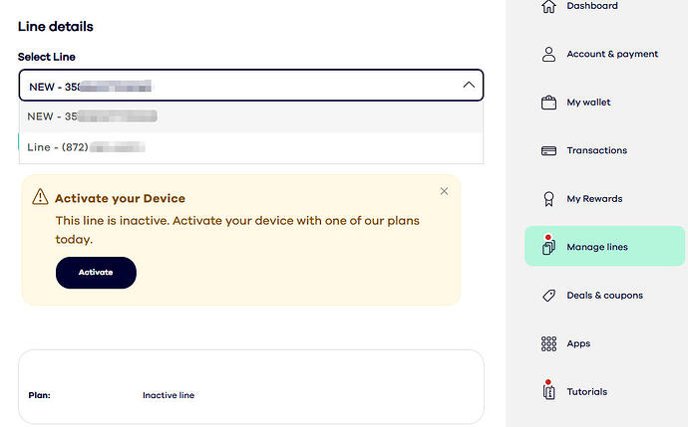Dismiss the Activate your Device alert
This screenshot has height=427, width=688.
(x=444, y=191)
